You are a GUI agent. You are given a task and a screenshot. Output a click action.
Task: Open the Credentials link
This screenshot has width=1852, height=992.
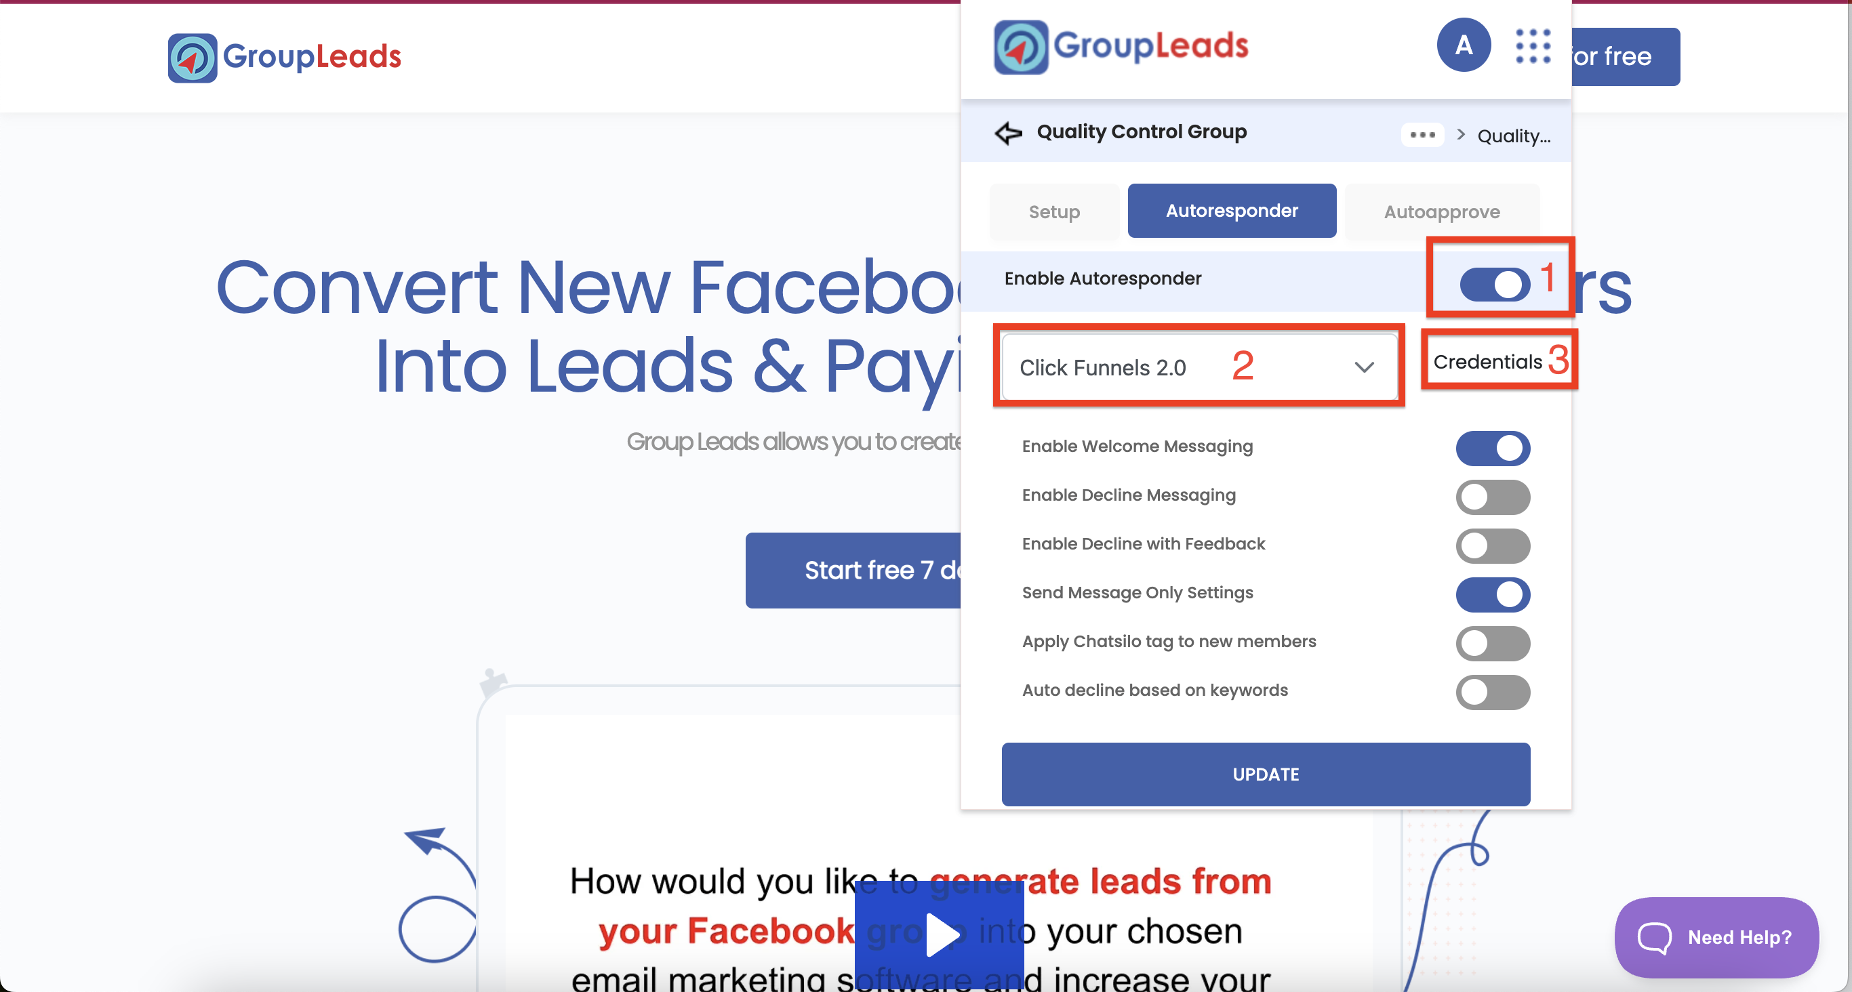(x=1487, y=362)
